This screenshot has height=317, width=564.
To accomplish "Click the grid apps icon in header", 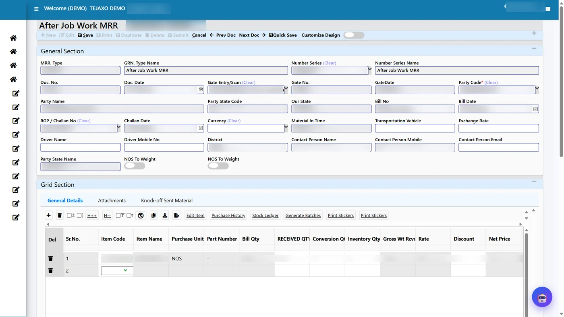I will [548, 9].
